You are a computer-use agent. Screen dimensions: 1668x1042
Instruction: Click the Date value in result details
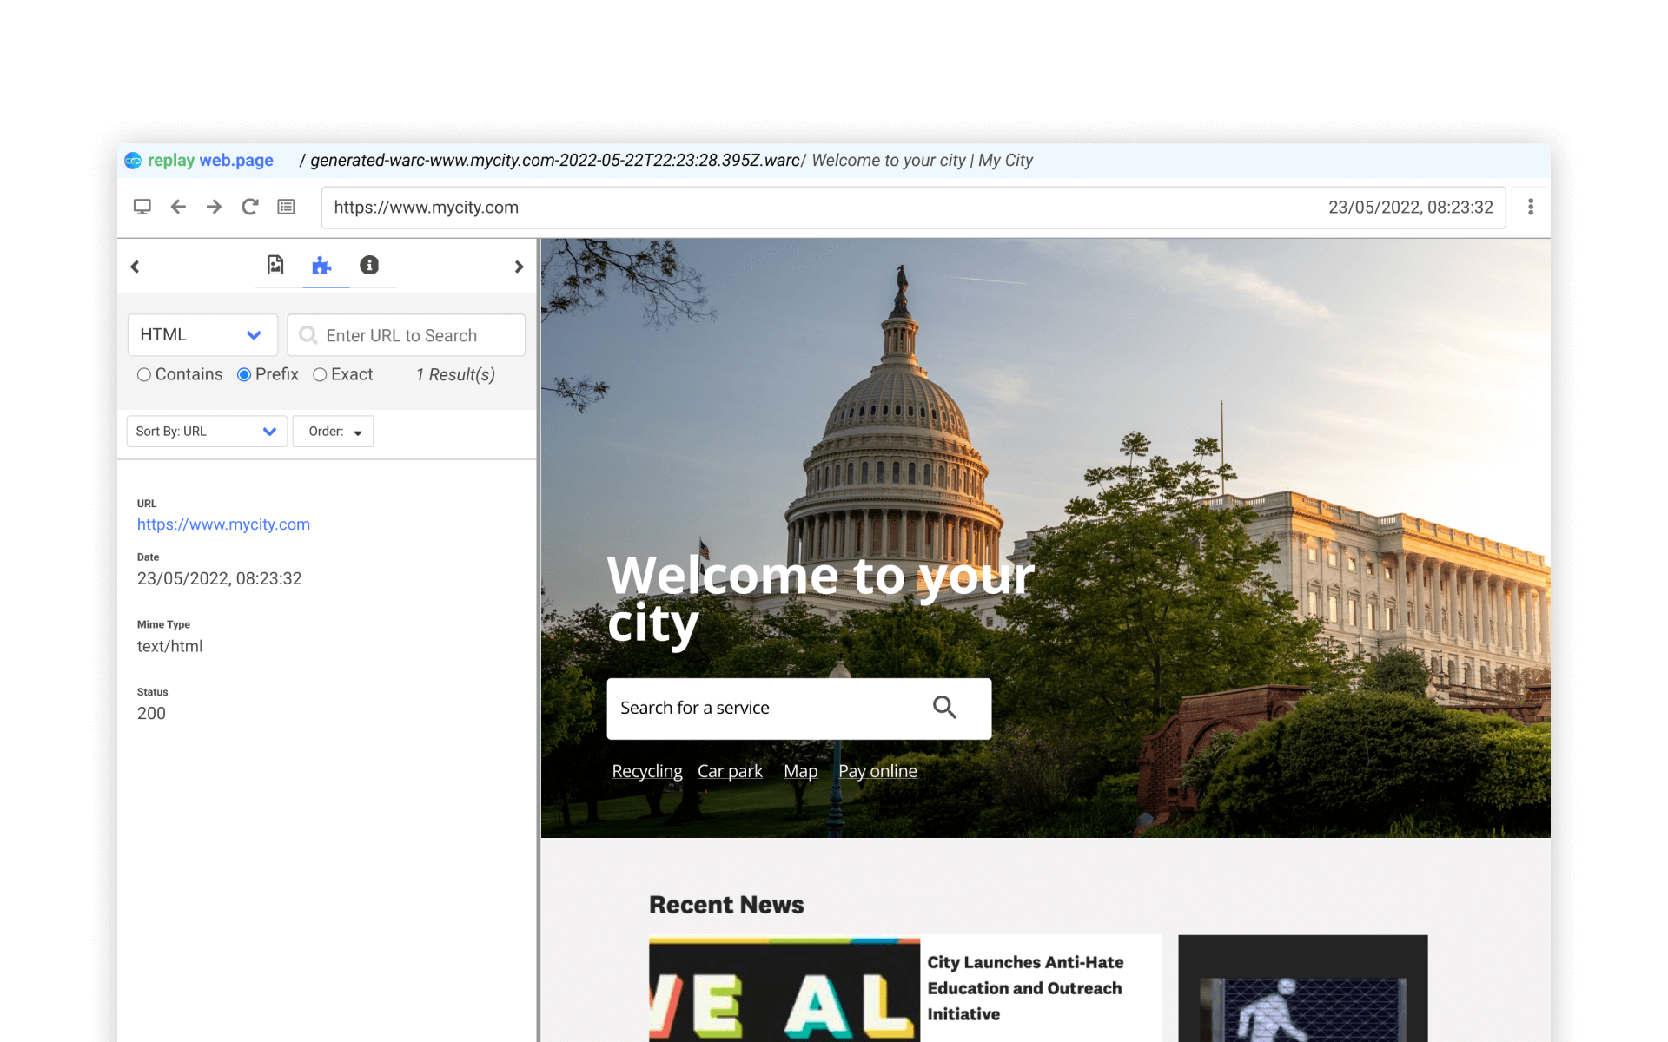[219, 578]
